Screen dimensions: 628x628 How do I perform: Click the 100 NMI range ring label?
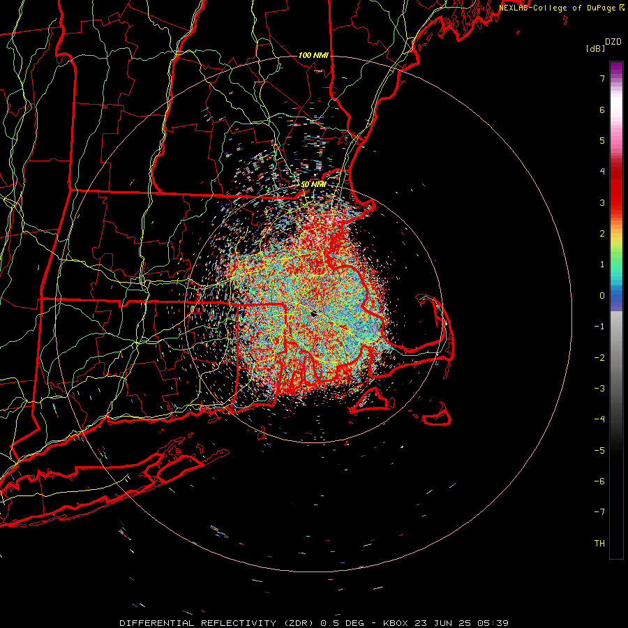click(x=313, y=55)
